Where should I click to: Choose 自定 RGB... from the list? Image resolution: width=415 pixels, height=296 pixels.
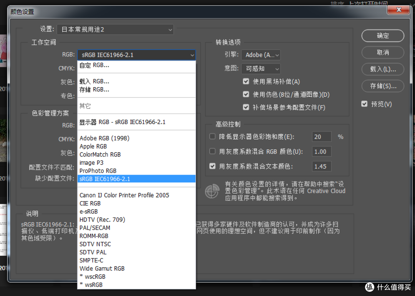pos(136,65)
